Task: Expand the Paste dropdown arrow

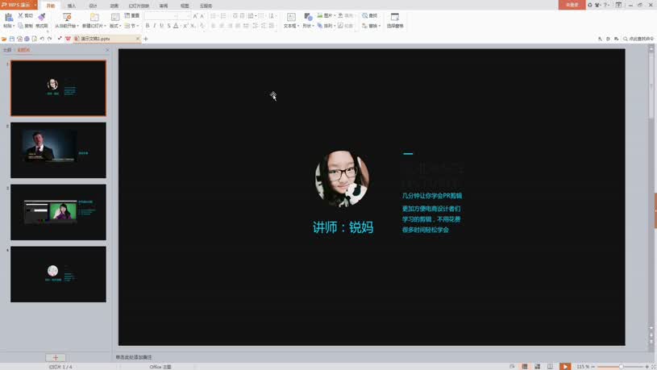Action: [14, 26]
